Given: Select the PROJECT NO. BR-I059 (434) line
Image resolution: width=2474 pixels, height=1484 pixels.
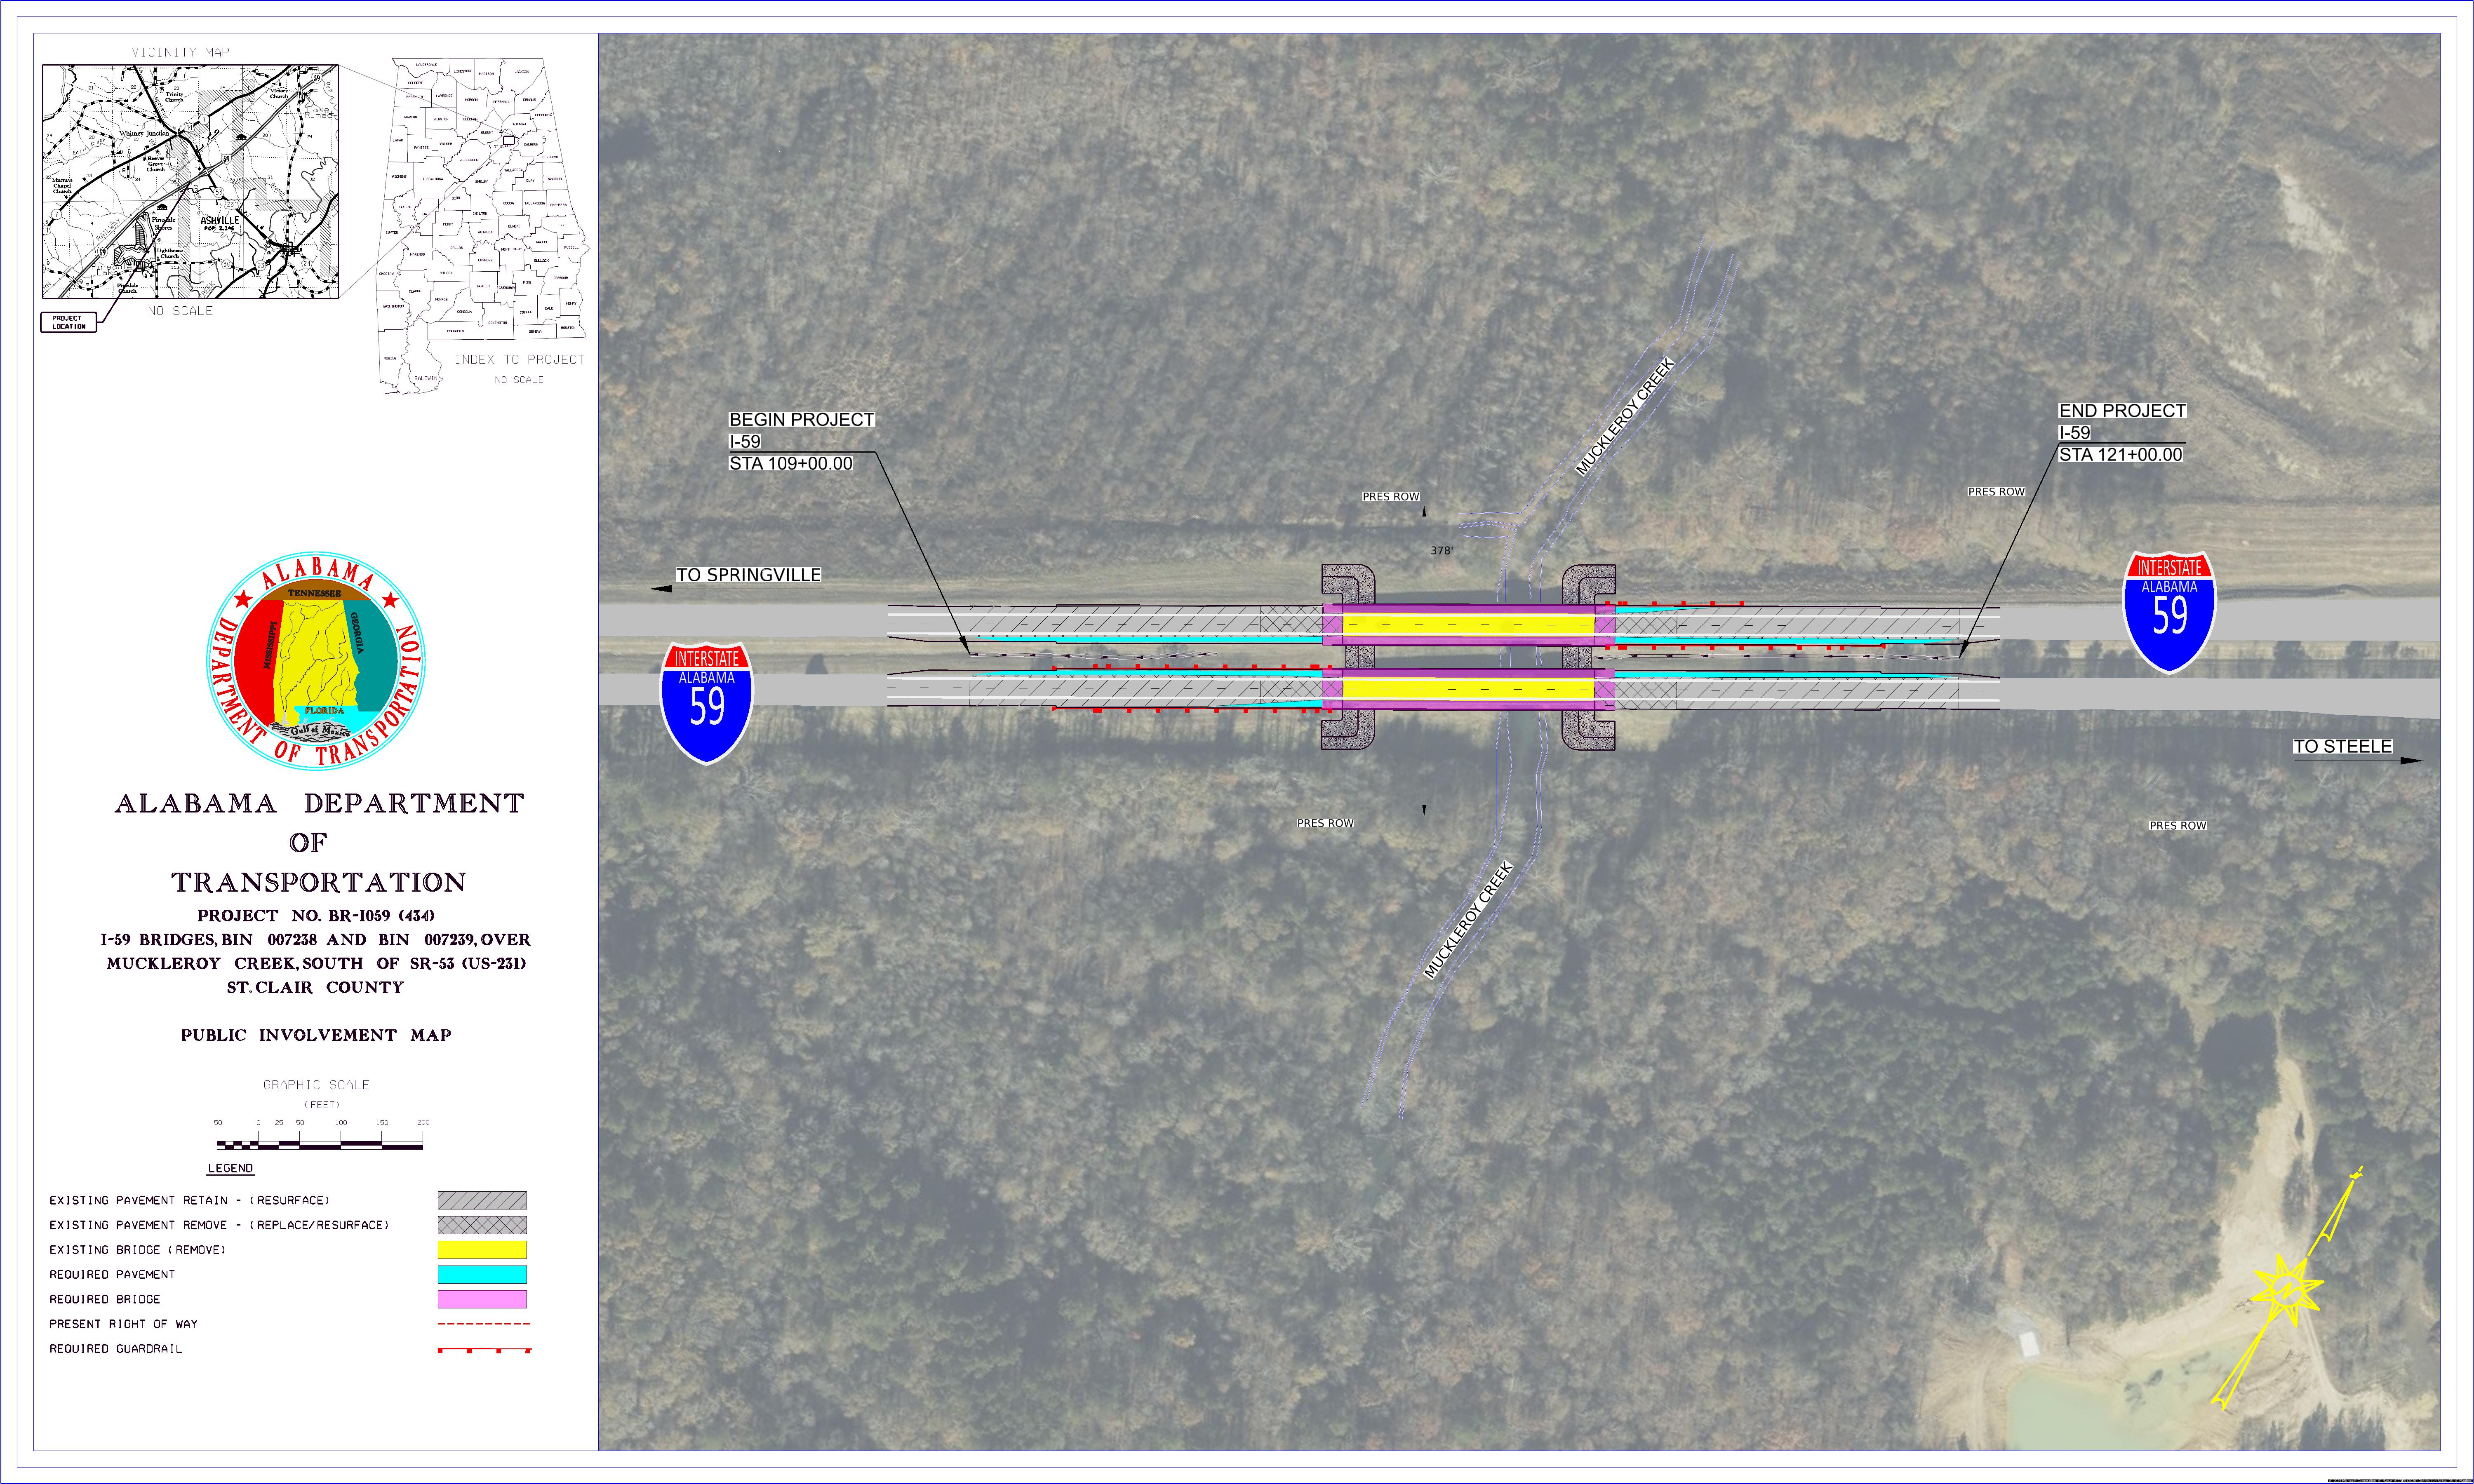Looking at the screenshot, I should point(316,915).
